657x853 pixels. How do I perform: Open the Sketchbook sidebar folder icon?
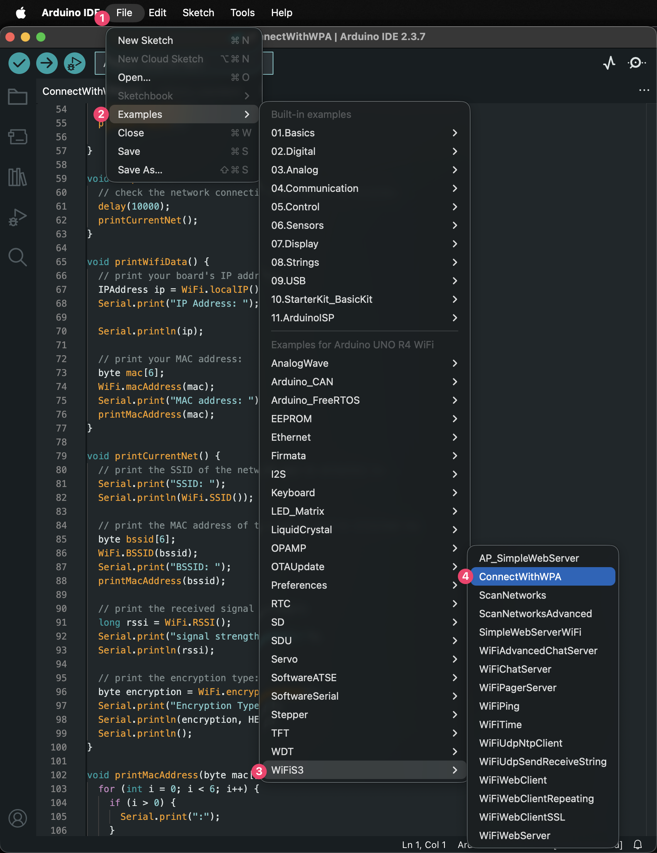click(18, 96)
